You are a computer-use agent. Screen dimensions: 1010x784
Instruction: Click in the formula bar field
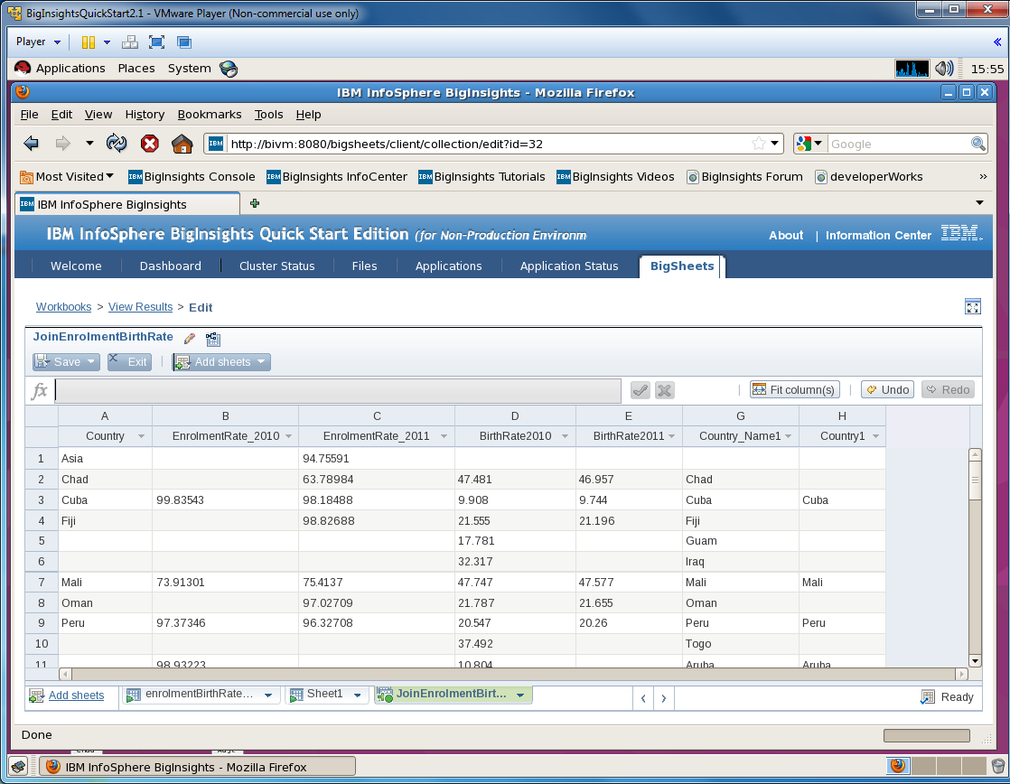point(337,390)
